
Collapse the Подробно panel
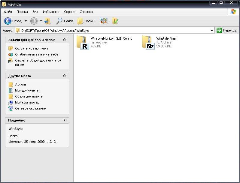click(x=65, y=120)
